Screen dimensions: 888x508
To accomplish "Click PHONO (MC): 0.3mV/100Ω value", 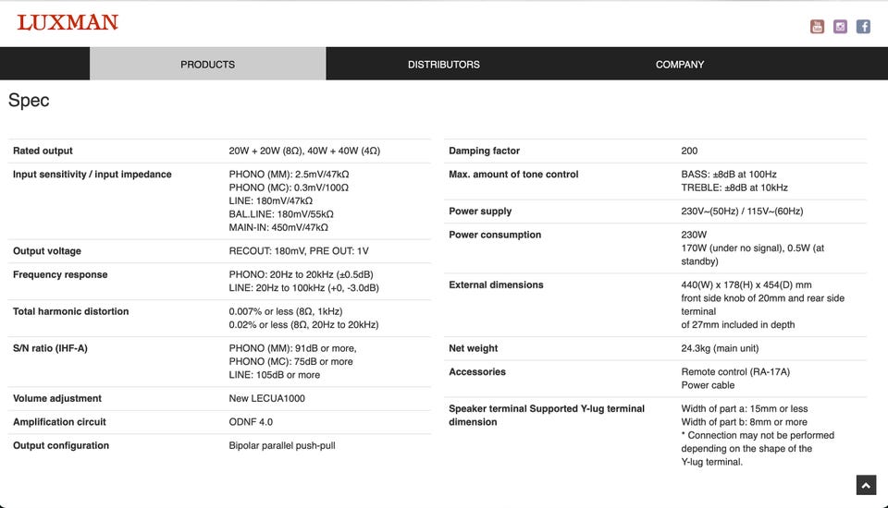I will pos(289,187).
